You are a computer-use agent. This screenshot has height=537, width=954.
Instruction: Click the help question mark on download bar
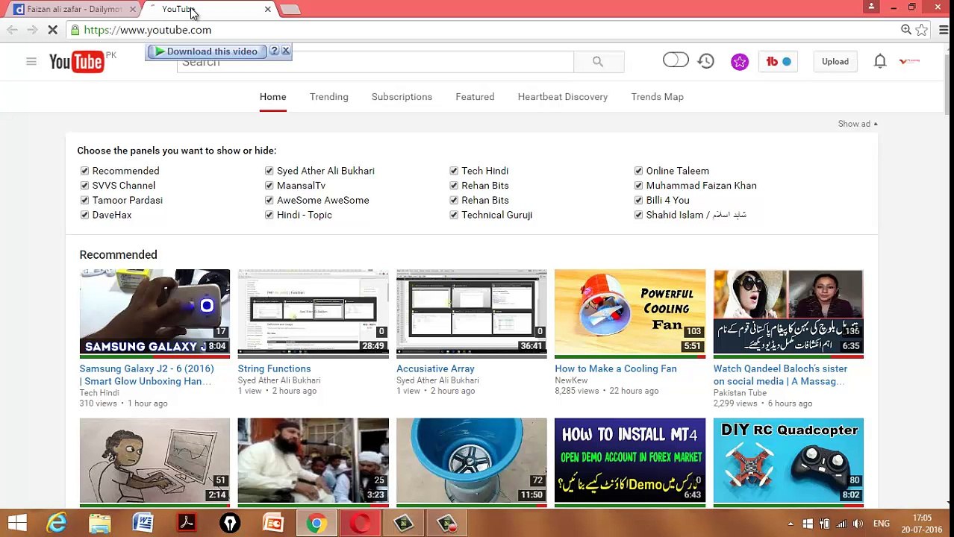point(274,51)
